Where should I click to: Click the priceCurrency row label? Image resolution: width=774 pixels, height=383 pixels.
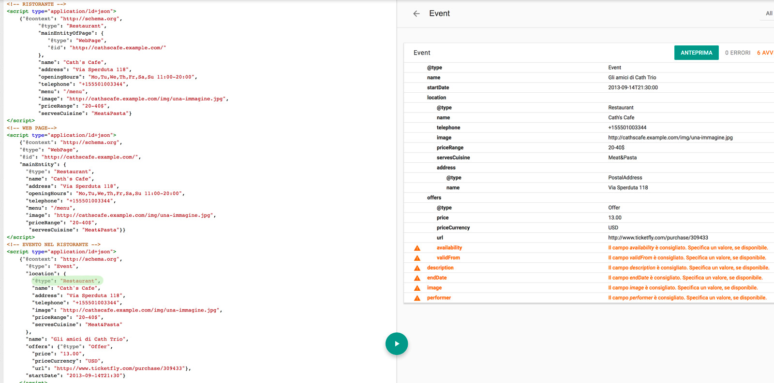click(x=453, y=227)
